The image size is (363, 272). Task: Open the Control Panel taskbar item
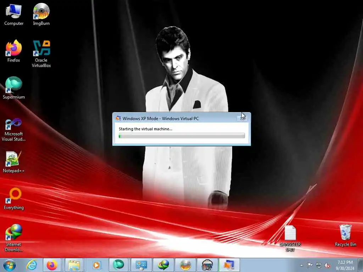tap(141, 265)
